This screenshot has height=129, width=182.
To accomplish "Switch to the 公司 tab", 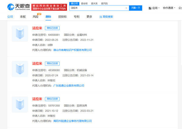I will (x=10, y=17).
